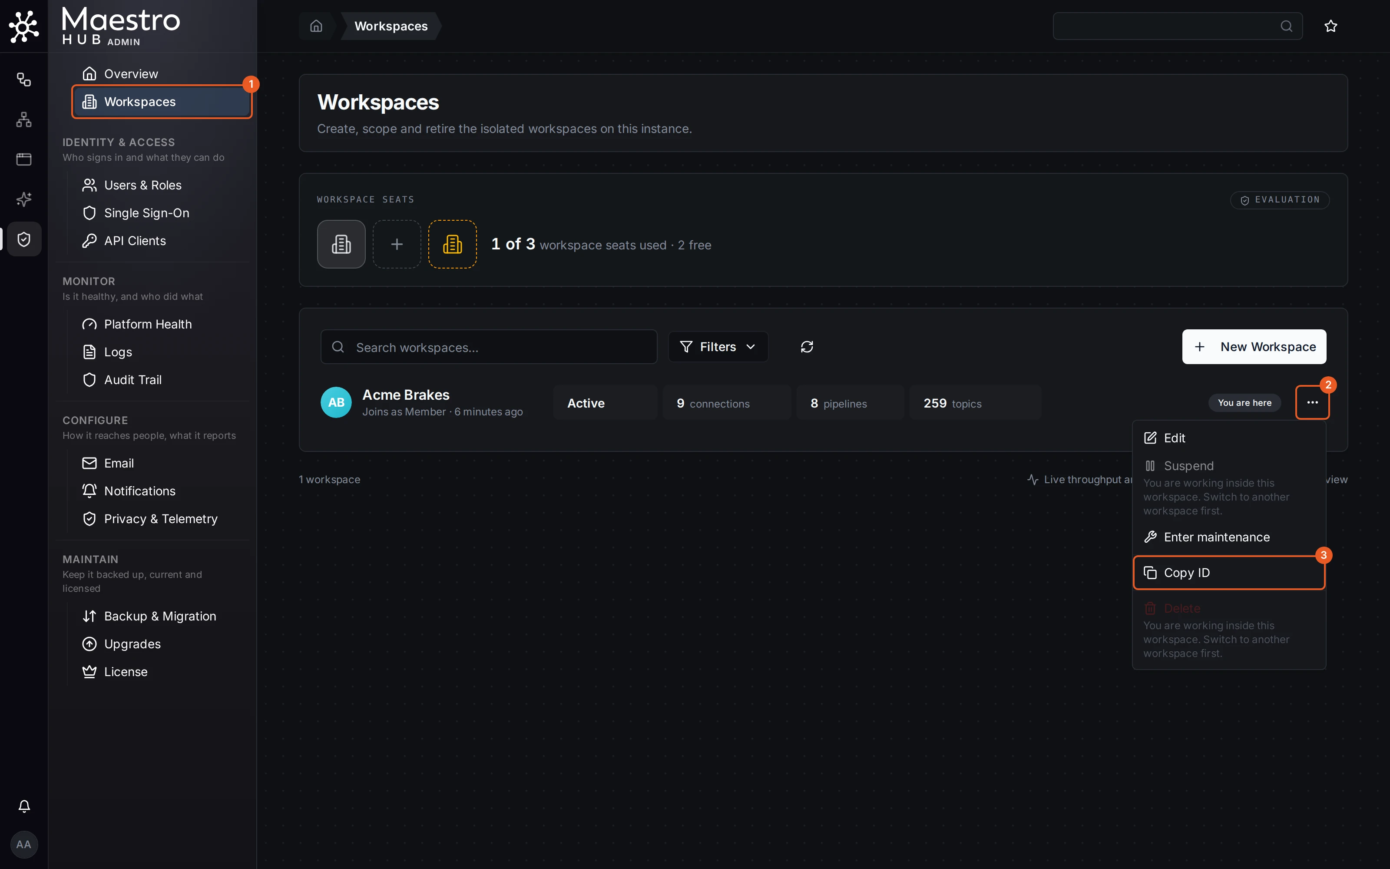Open Email configuration
1390x869 pixels.
tap(162, 463)
